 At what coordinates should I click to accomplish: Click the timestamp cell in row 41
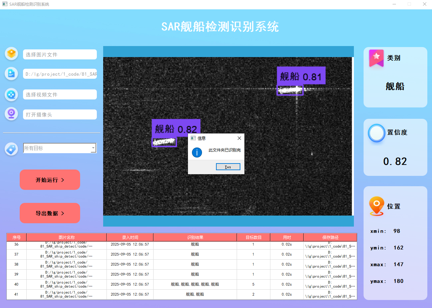[x=130, y=294]
